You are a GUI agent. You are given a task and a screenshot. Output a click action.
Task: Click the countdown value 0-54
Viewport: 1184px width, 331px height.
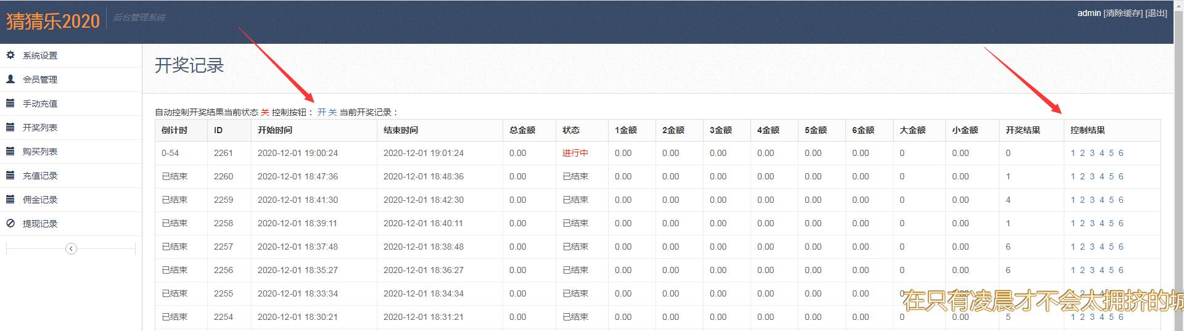170,153
